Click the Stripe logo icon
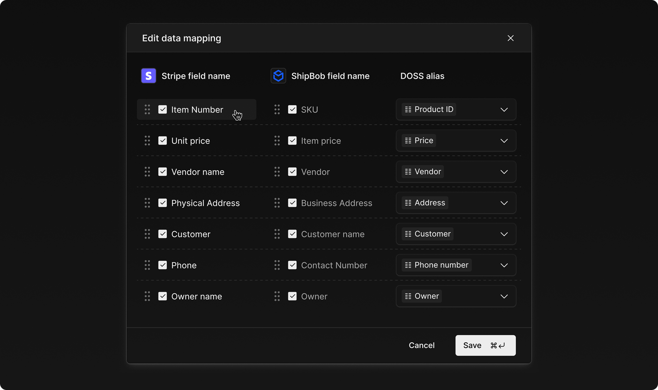The width and height of the screenshot is (658, 390). coord(148,76)
